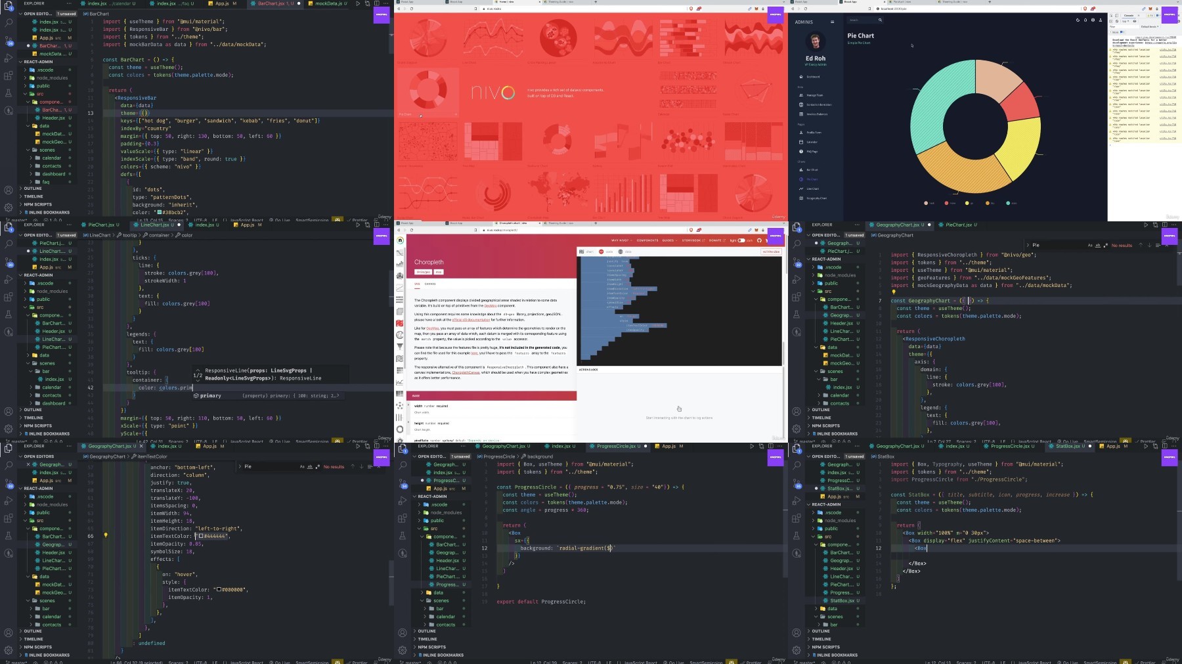Click the Run play button in LineChart editor
1182x664 pixels.
coord(357,225)
